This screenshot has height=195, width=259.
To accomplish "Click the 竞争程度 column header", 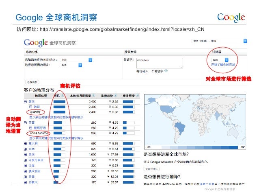I will coord(129,96).
